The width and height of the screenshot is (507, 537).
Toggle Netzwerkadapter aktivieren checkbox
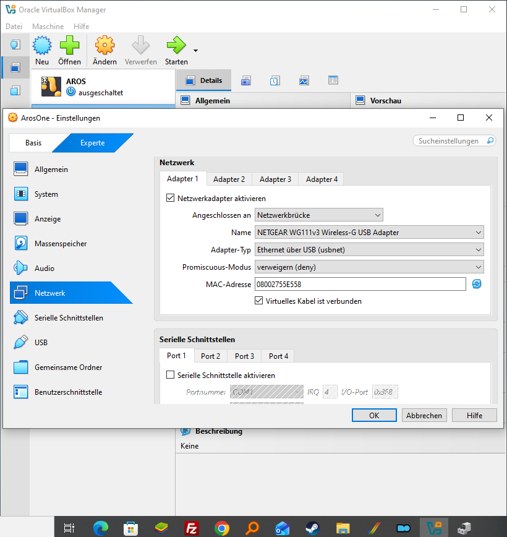(x=171, y=199)
